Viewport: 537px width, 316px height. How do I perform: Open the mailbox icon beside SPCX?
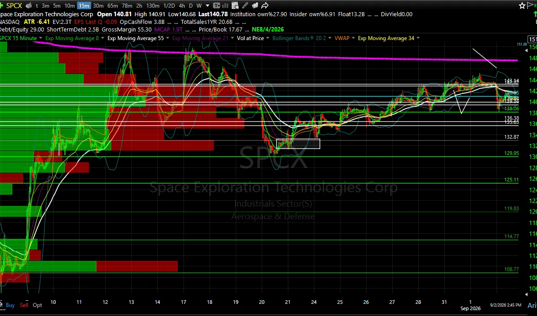point(29,5)
